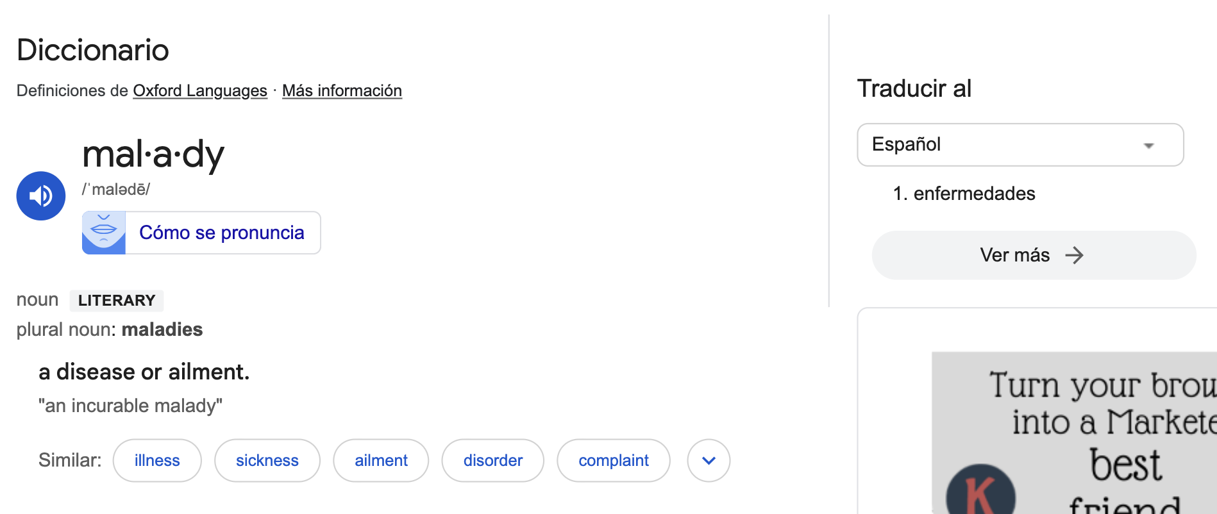
Task: Expand more similar words with chevron
Action: 709,460
